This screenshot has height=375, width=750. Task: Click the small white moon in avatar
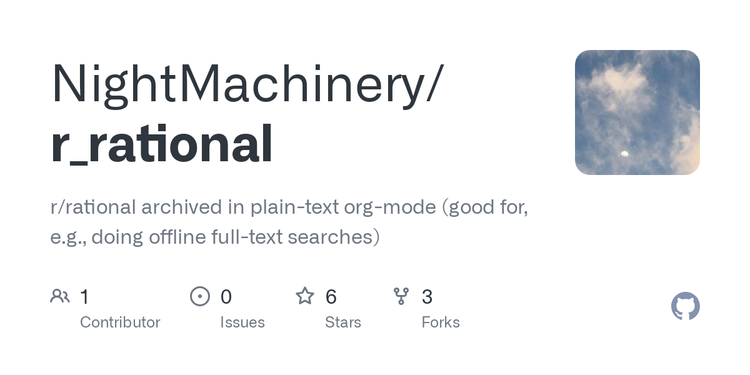click(624, 153)
